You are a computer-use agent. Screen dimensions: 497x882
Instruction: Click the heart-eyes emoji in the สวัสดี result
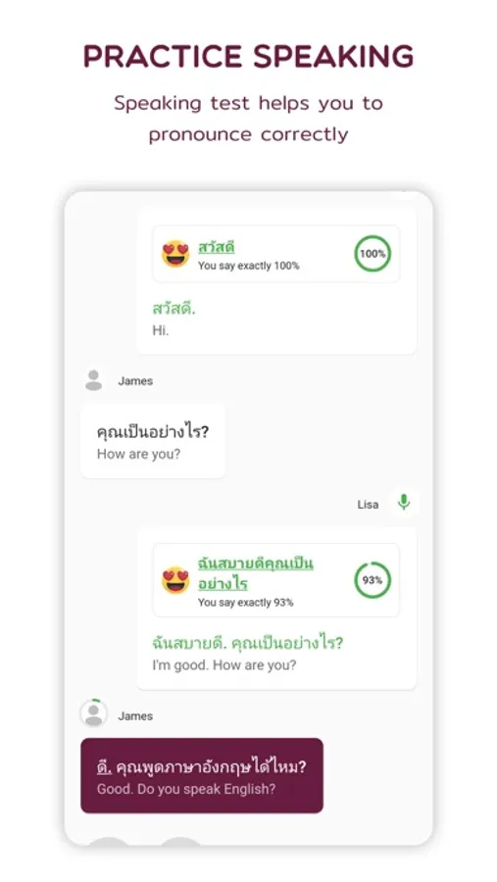[175, 254]
